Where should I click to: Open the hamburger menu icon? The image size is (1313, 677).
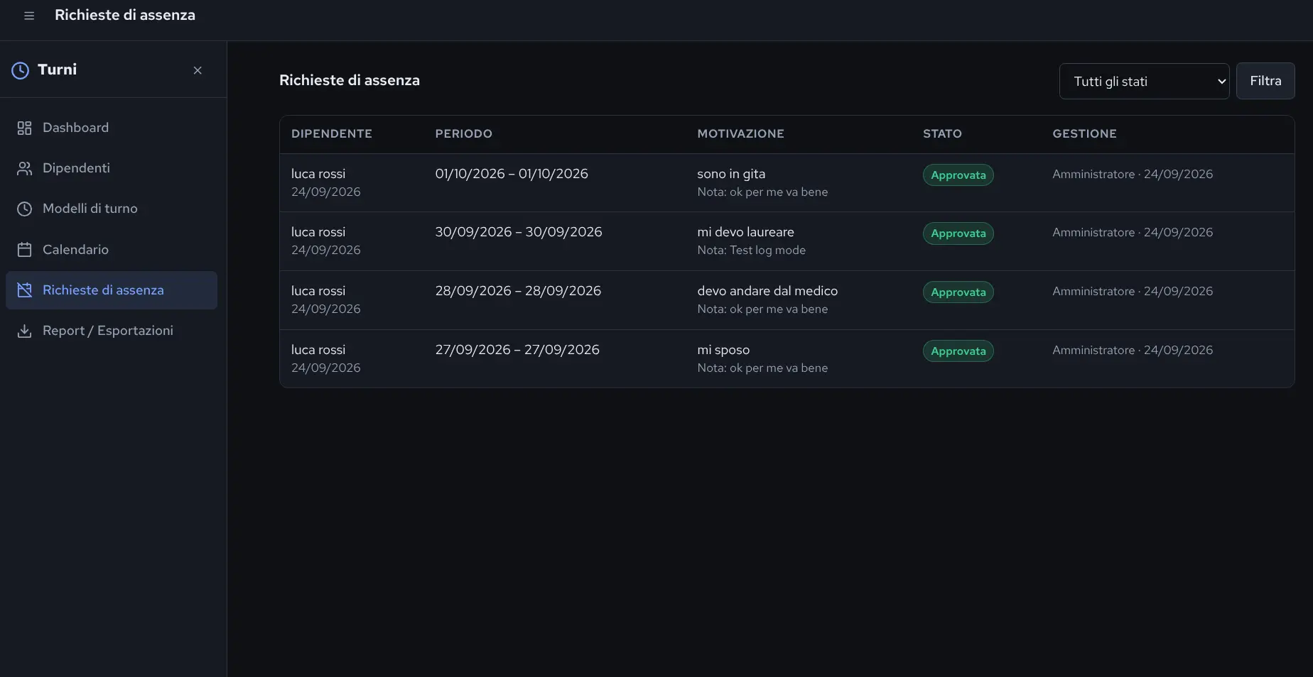[29, 16]
